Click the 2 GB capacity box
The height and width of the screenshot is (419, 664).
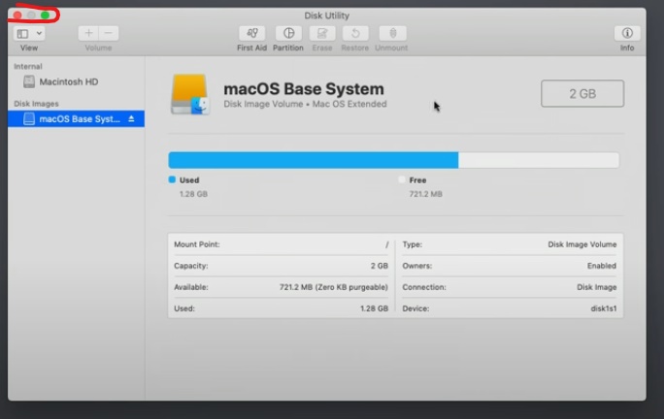[582, 93]
